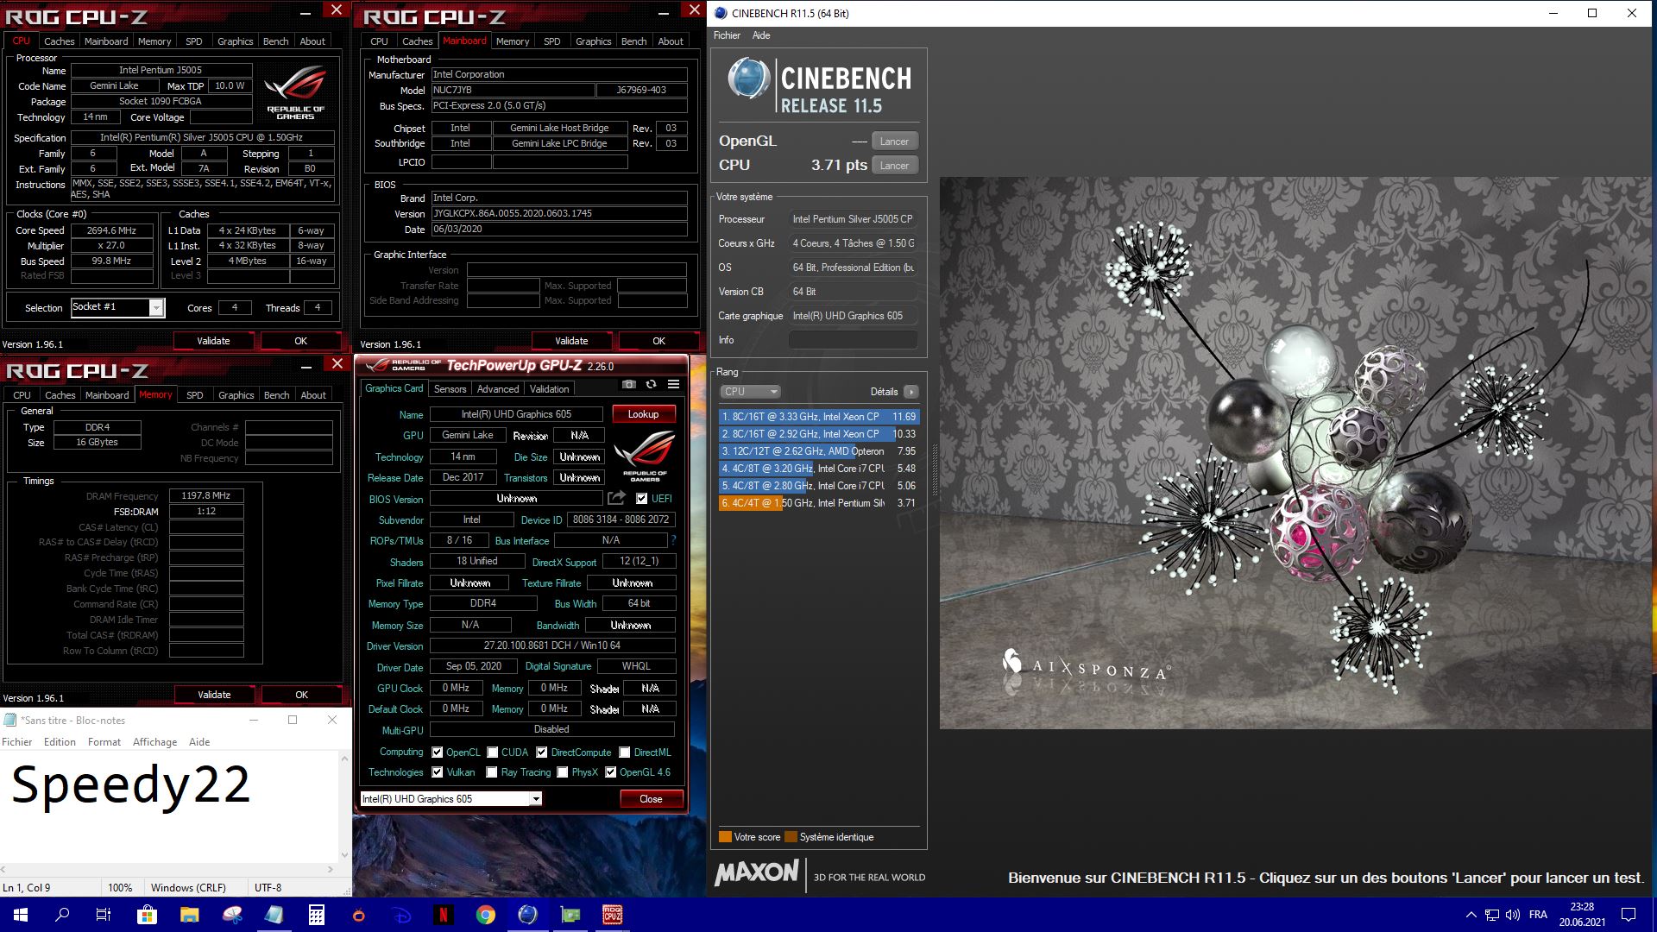Click OK in the CPU-Z Memory window
Viewport: 1657px width, 932px height.
(x=301, y=695)
